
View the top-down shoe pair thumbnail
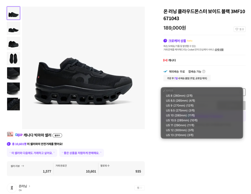(x=13, y=58)
